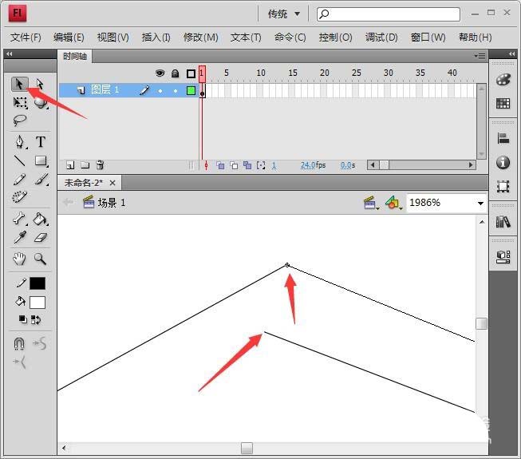Click Edit Multiple Frames button

pyautogui.click(x=247, y=165)
